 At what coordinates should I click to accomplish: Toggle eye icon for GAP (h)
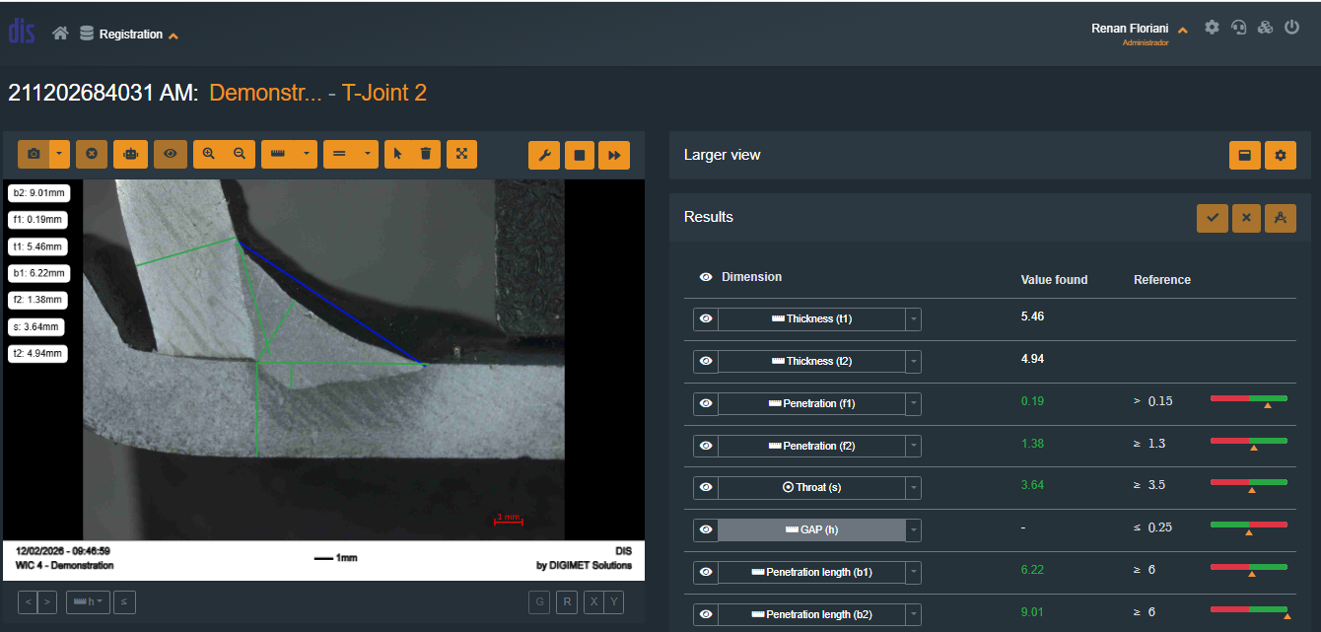click(706, 529)
